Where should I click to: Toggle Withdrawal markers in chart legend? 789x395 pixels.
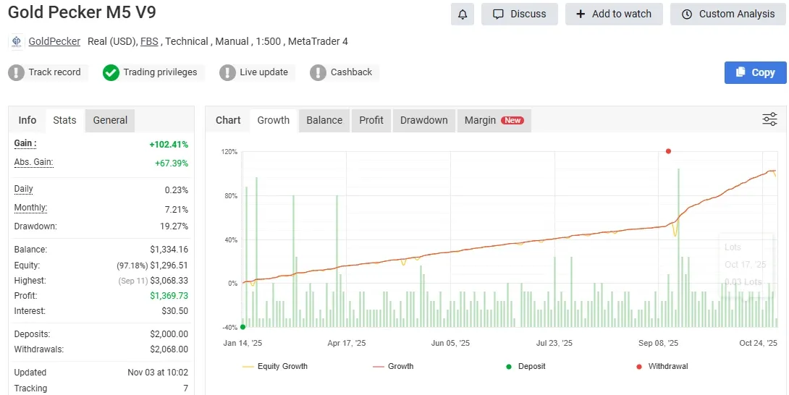(662, 367)
